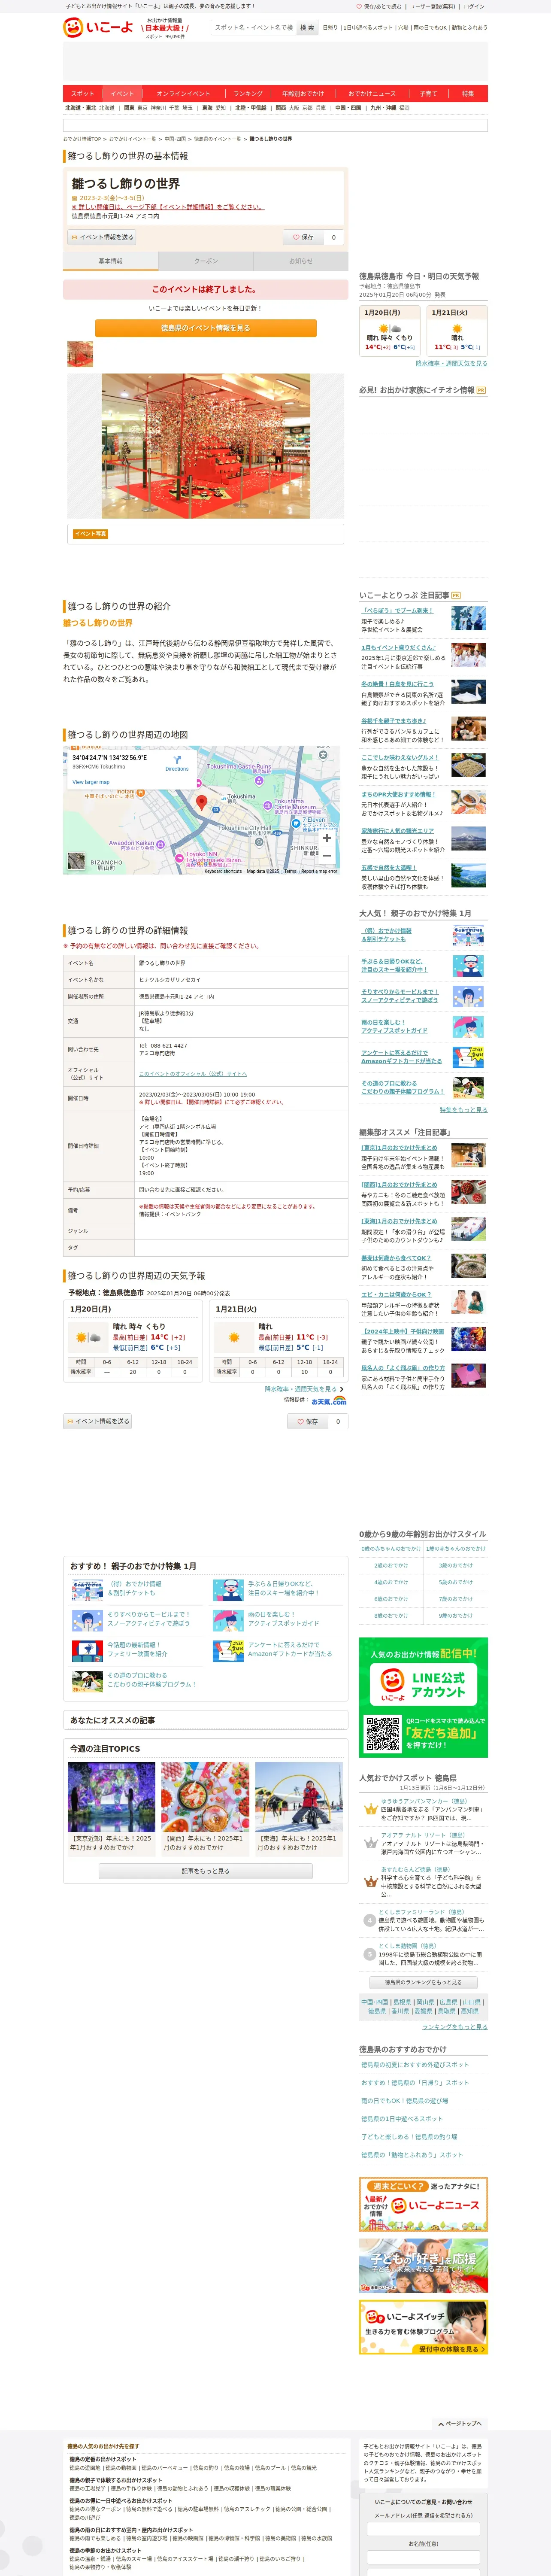551x2576 pixels.
Task: Click top イベント情報を送る mail button
Action: 101,237
